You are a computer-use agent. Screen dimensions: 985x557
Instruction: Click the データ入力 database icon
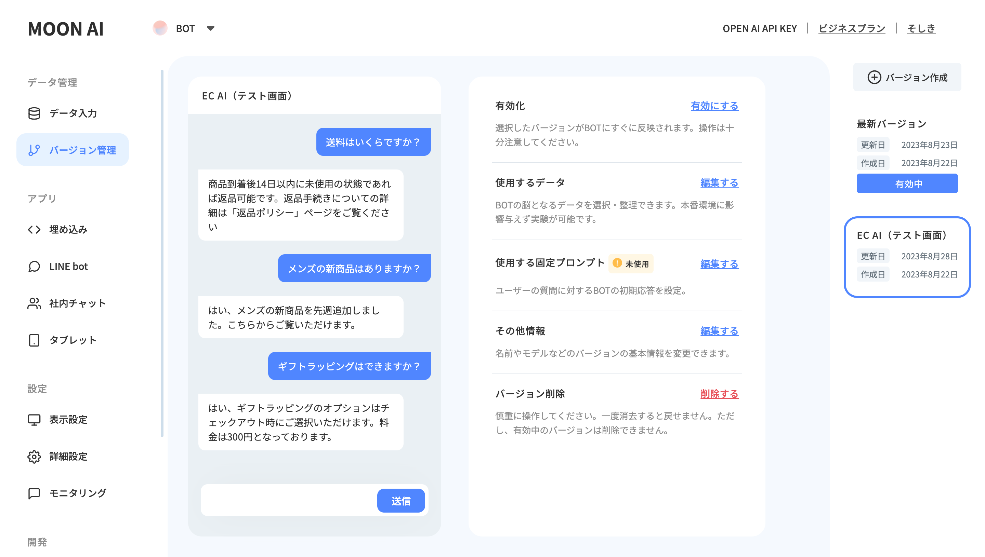point(34,113)
